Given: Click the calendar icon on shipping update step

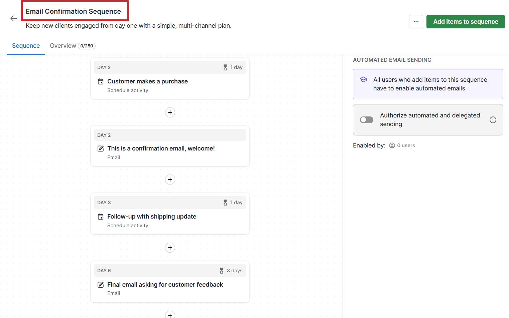Looking at the screenshot, I should 100,217.
